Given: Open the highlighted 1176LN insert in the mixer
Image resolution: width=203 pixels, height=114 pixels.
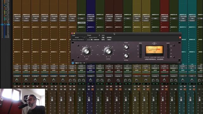Looking at the screenshot, I should coord(82,23).
